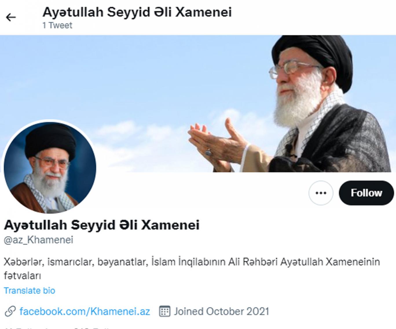The height and width of the screenshot is (329, 396).
Task: Click the @az_Khamenei handle text
Action: [38, 240]
